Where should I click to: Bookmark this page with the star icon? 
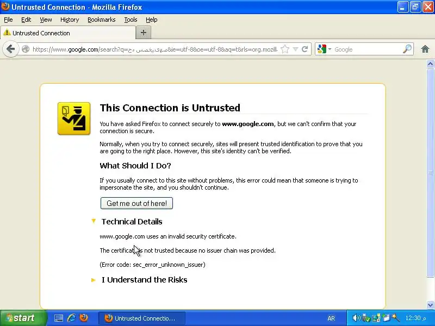click(x=285, y=49)
